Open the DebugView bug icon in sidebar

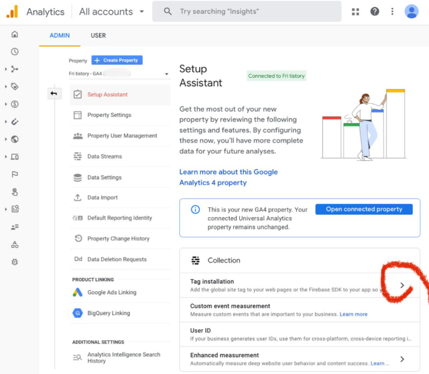point(15,262)
